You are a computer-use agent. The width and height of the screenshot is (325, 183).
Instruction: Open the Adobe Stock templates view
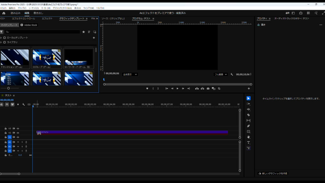(29, 25)
